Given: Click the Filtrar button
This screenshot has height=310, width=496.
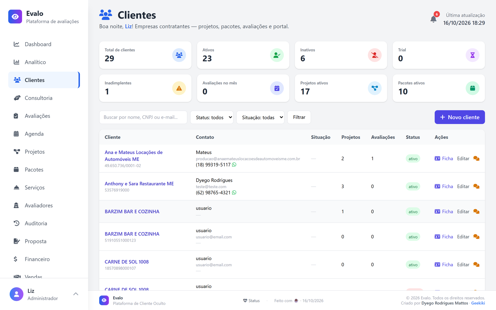Looking at the screenshot, I should pos(299,117).
